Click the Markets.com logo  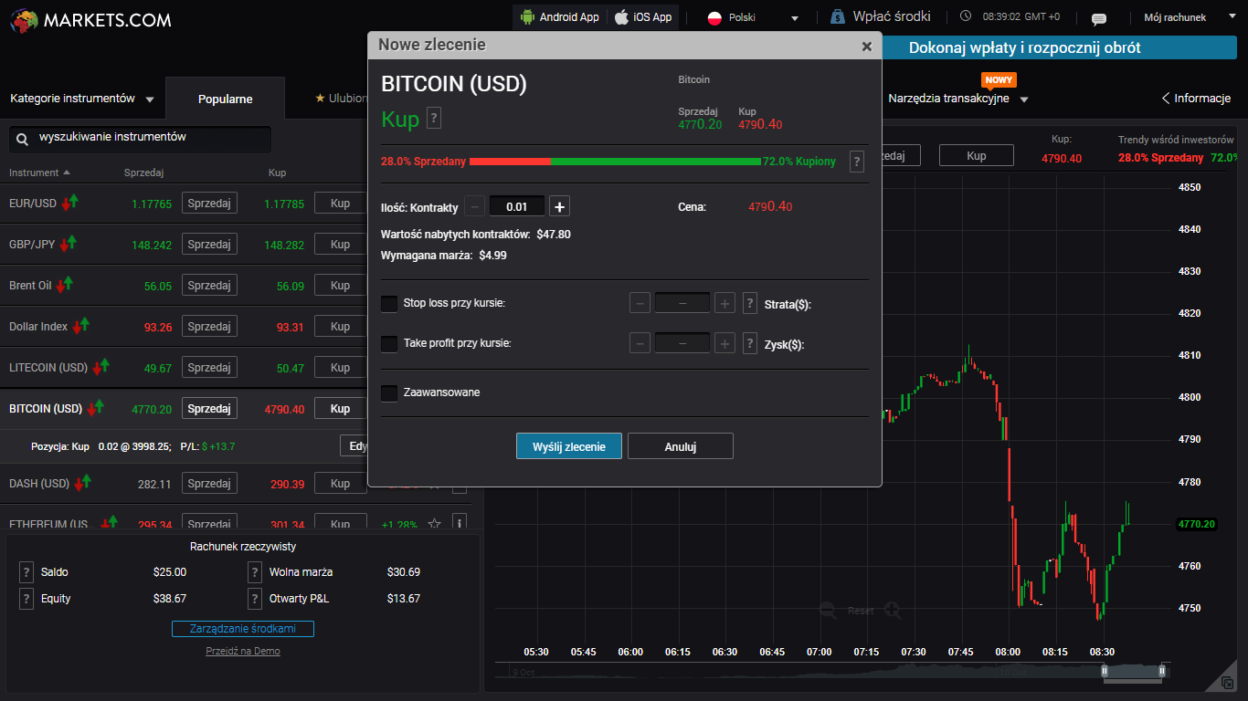tap(90, 20)
